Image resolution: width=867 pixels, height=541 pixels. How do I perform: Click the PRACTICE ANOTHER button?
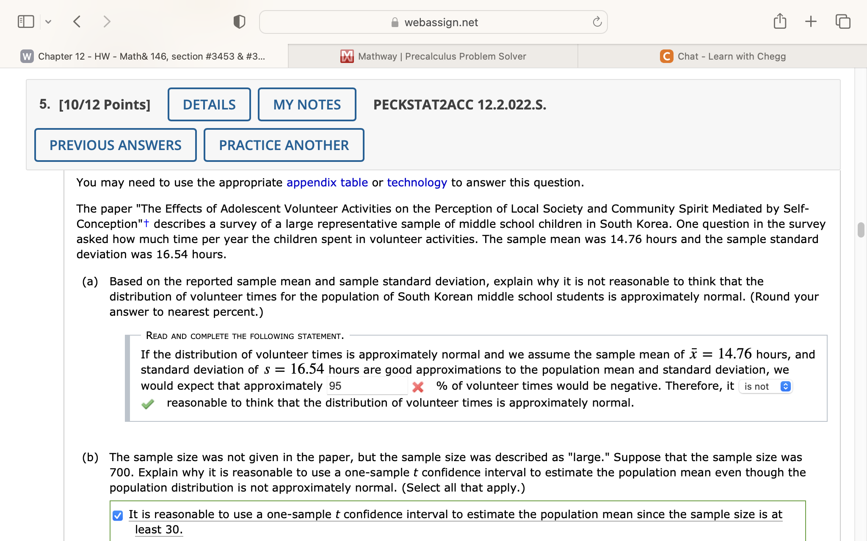[284, 145]
